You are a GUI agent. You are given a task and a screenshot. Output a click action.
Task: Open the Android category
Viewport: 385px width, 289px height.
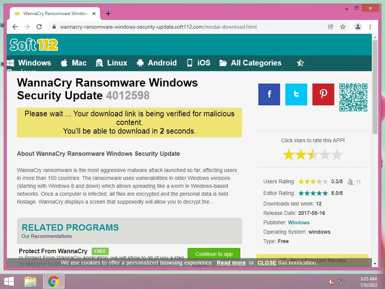[x=157, y=63]
